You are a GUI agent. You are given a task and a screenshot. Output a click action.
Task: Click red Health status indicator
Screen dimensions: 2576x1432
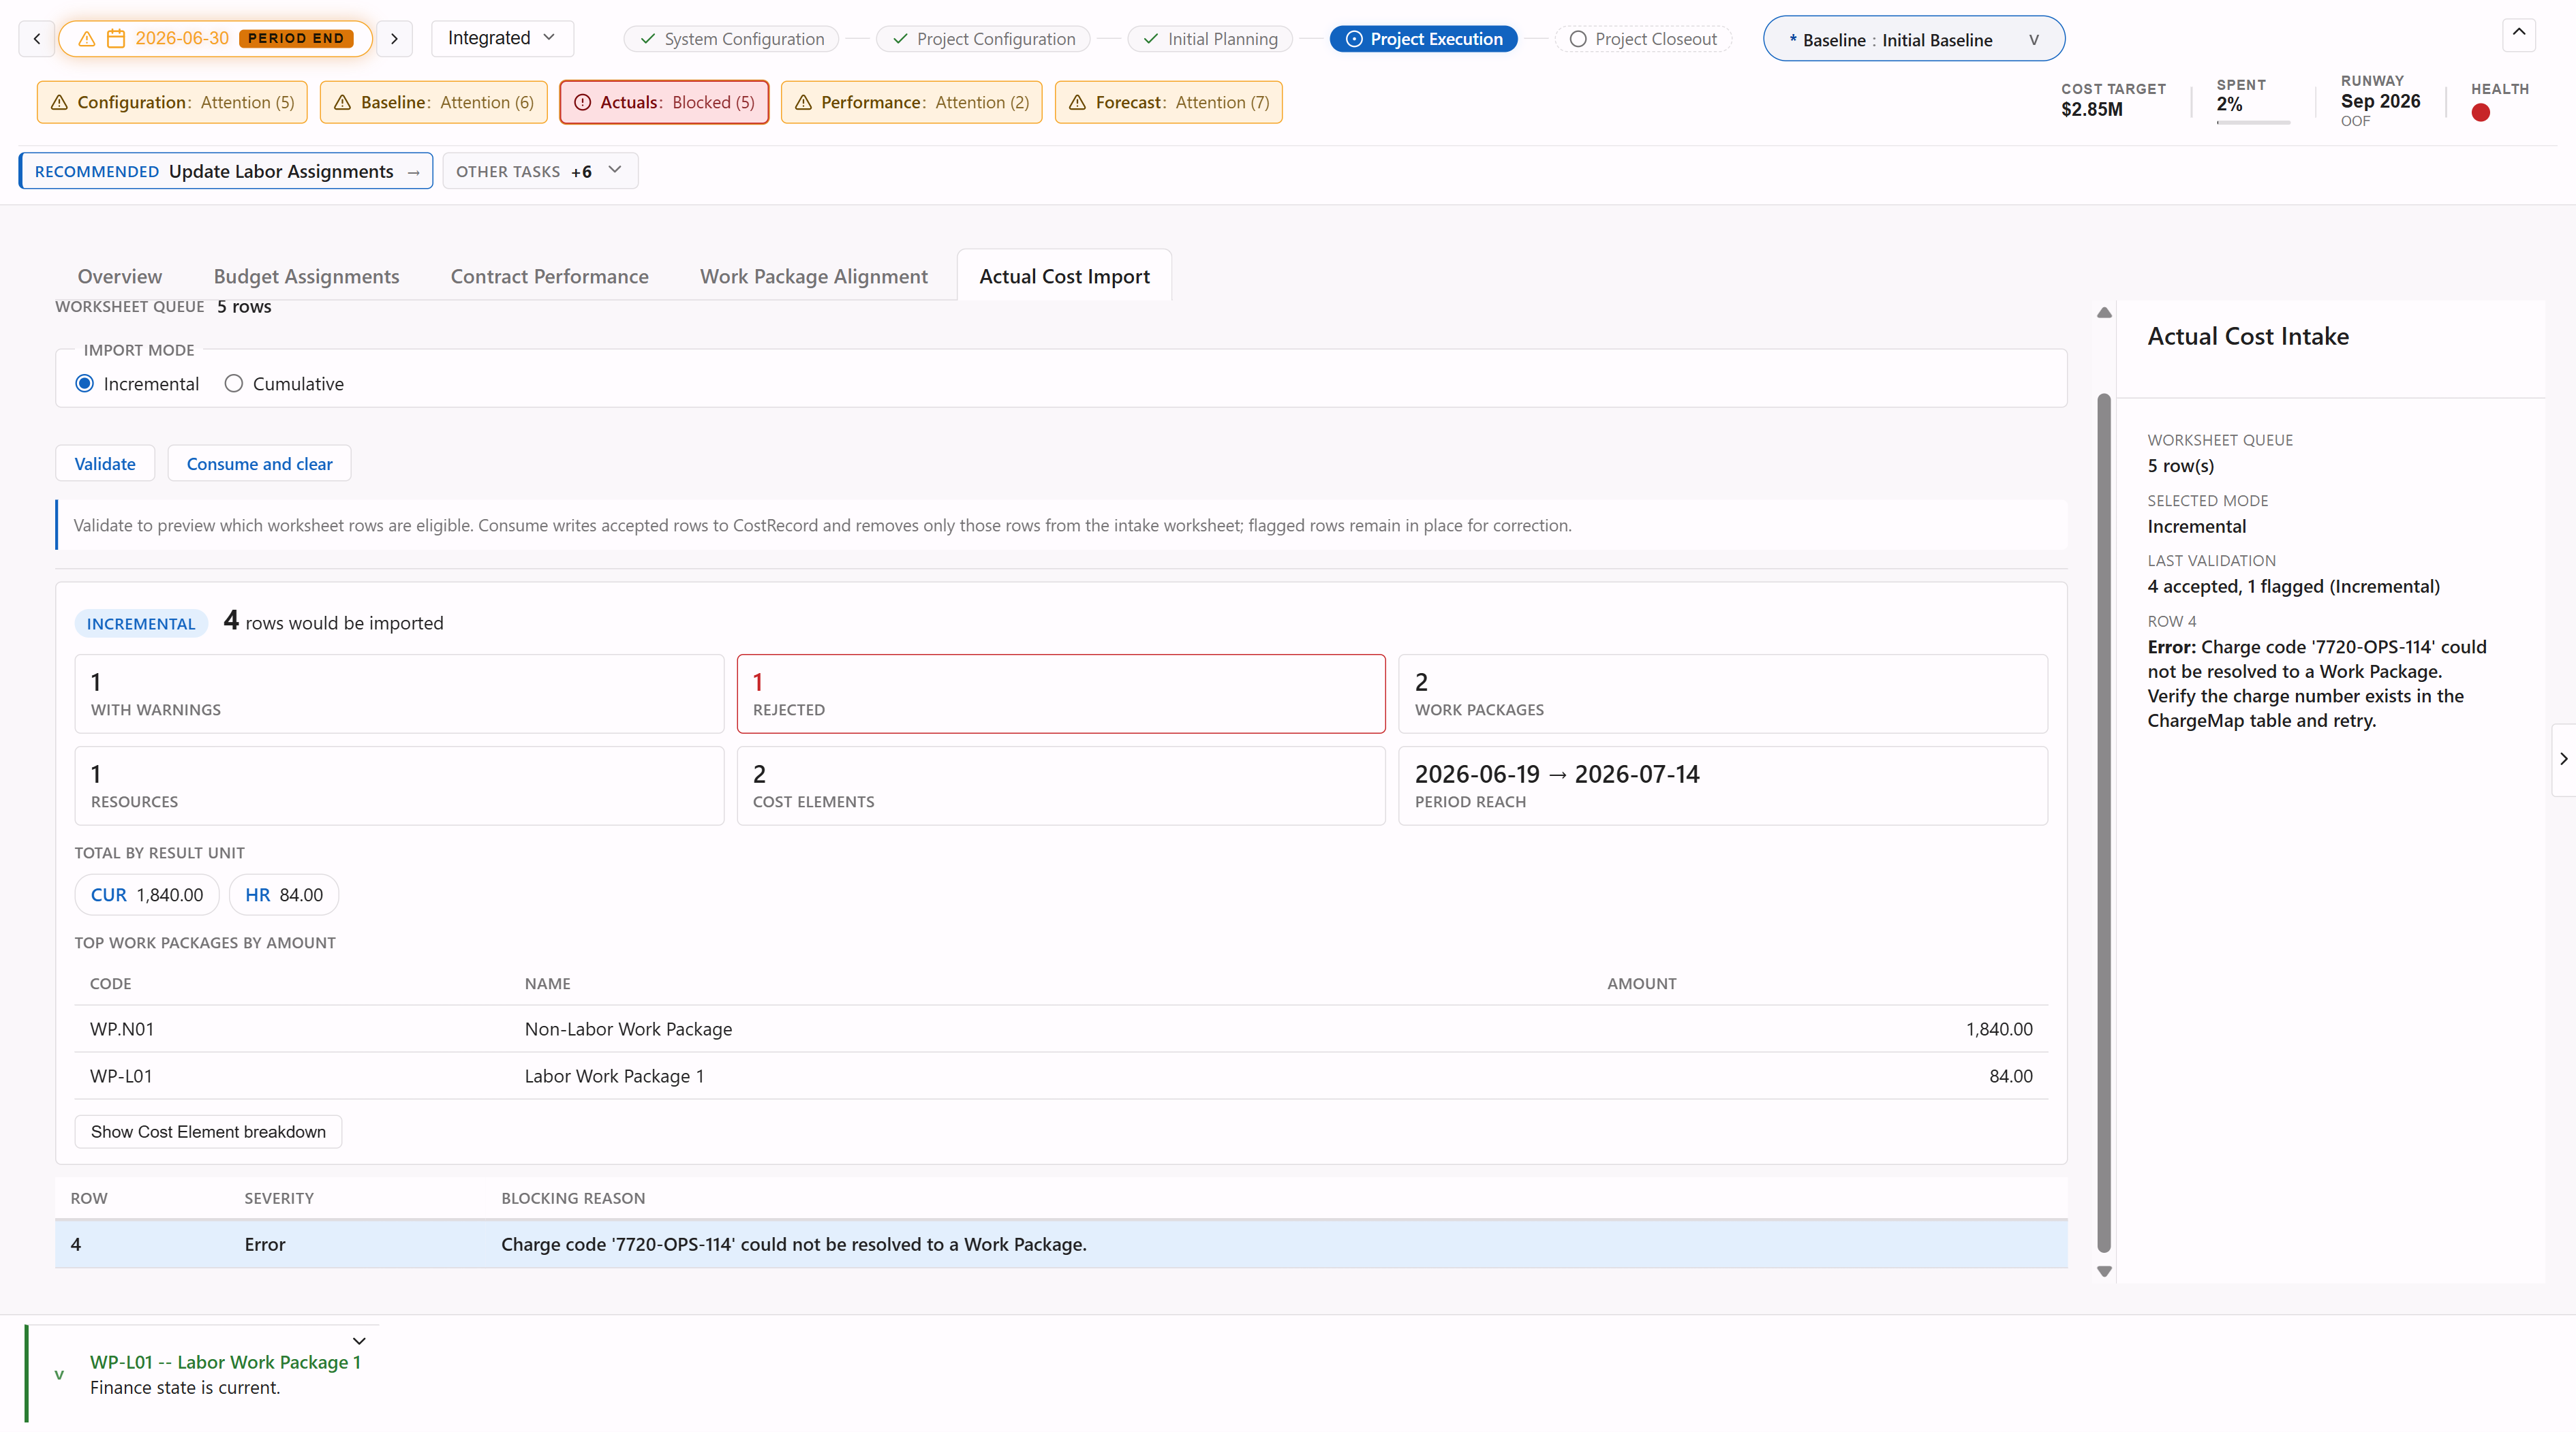(2480, 113)
